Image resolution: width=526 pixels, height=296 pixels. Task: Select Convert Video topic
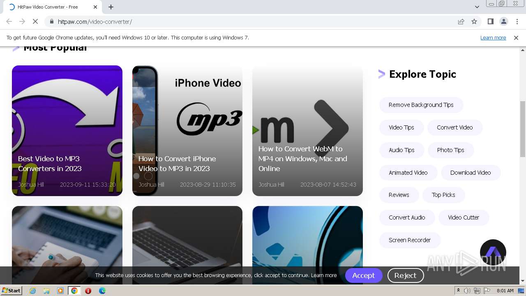pyautogui.click(x=455, y=127)
